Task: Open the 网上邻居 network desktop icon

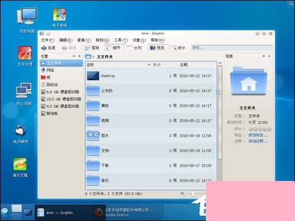Action: point(24,94)
